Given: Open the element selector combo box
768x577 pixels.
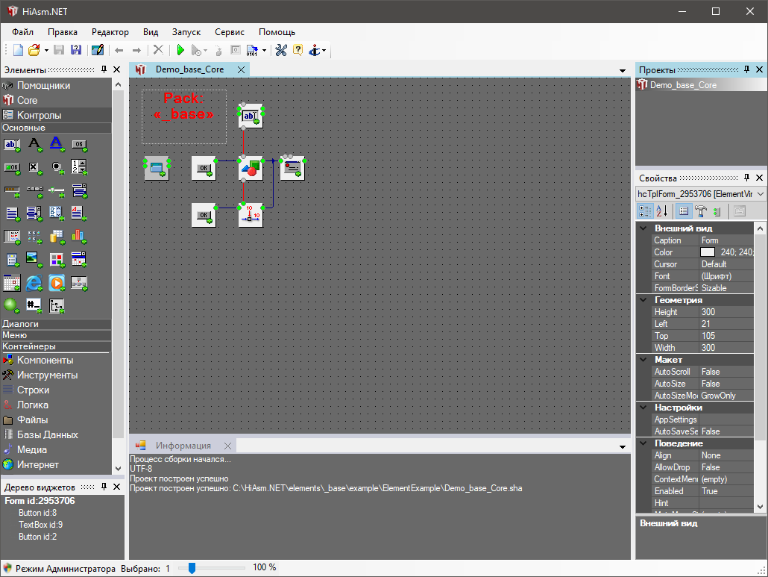Looking at the screenshot, I should 760,194.
